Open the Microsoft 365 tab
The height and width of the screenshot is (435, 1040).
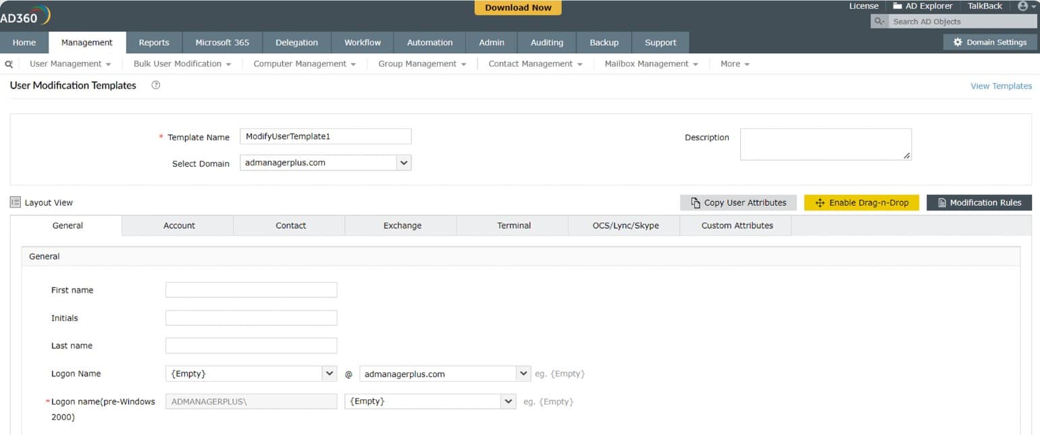tap(222, 42)
